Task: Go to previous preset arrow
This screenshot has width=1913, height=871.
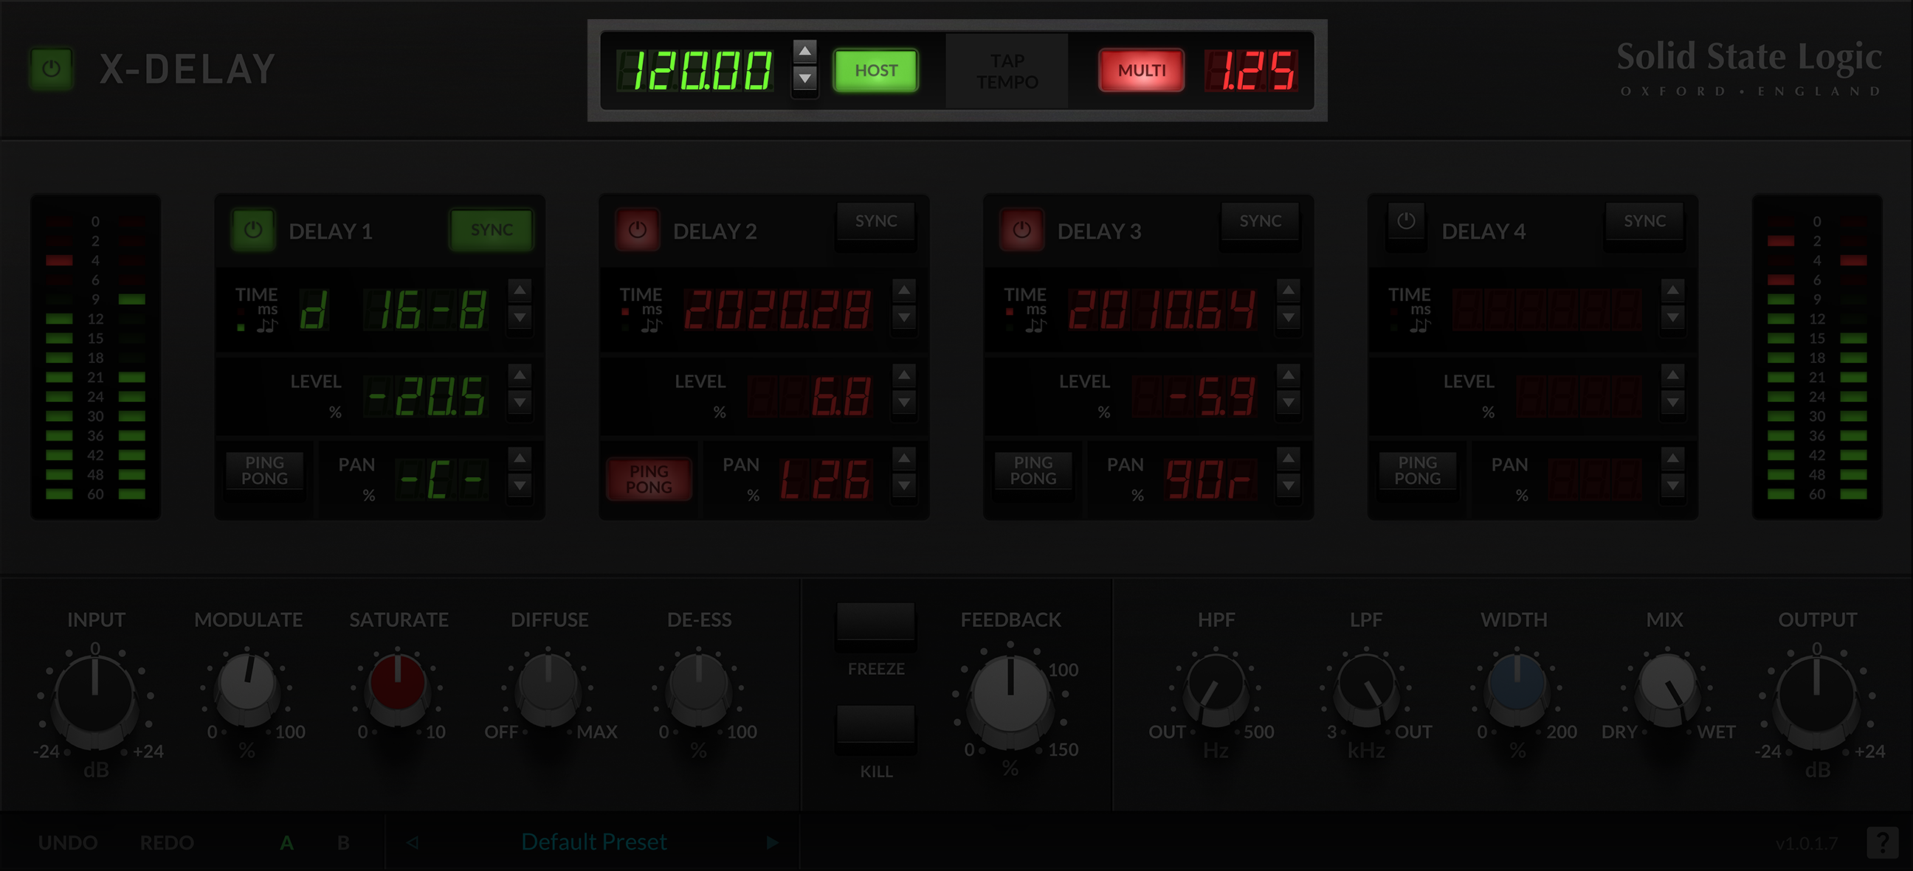Action: coord(412,842)
